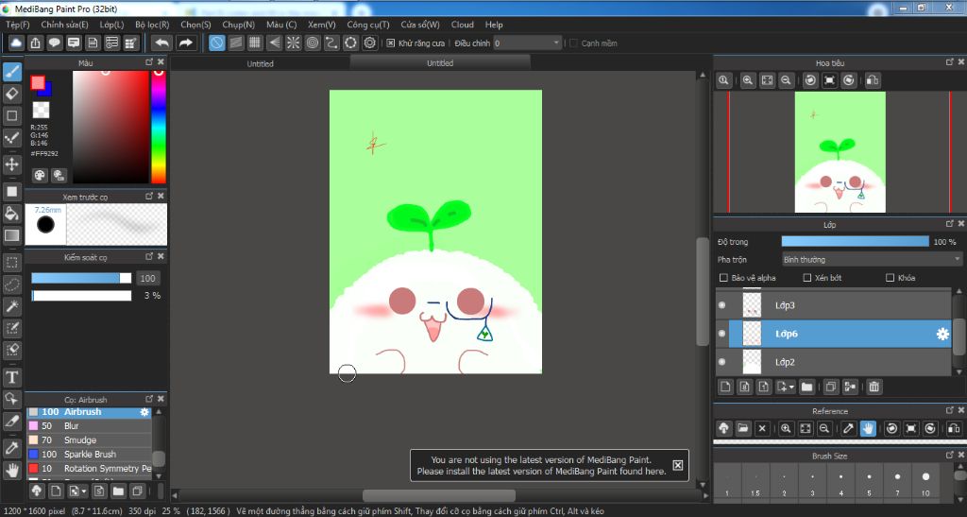Open settings gear for Lớp6 layer
The image size is (967, 517).
click(x=942, y=334)
